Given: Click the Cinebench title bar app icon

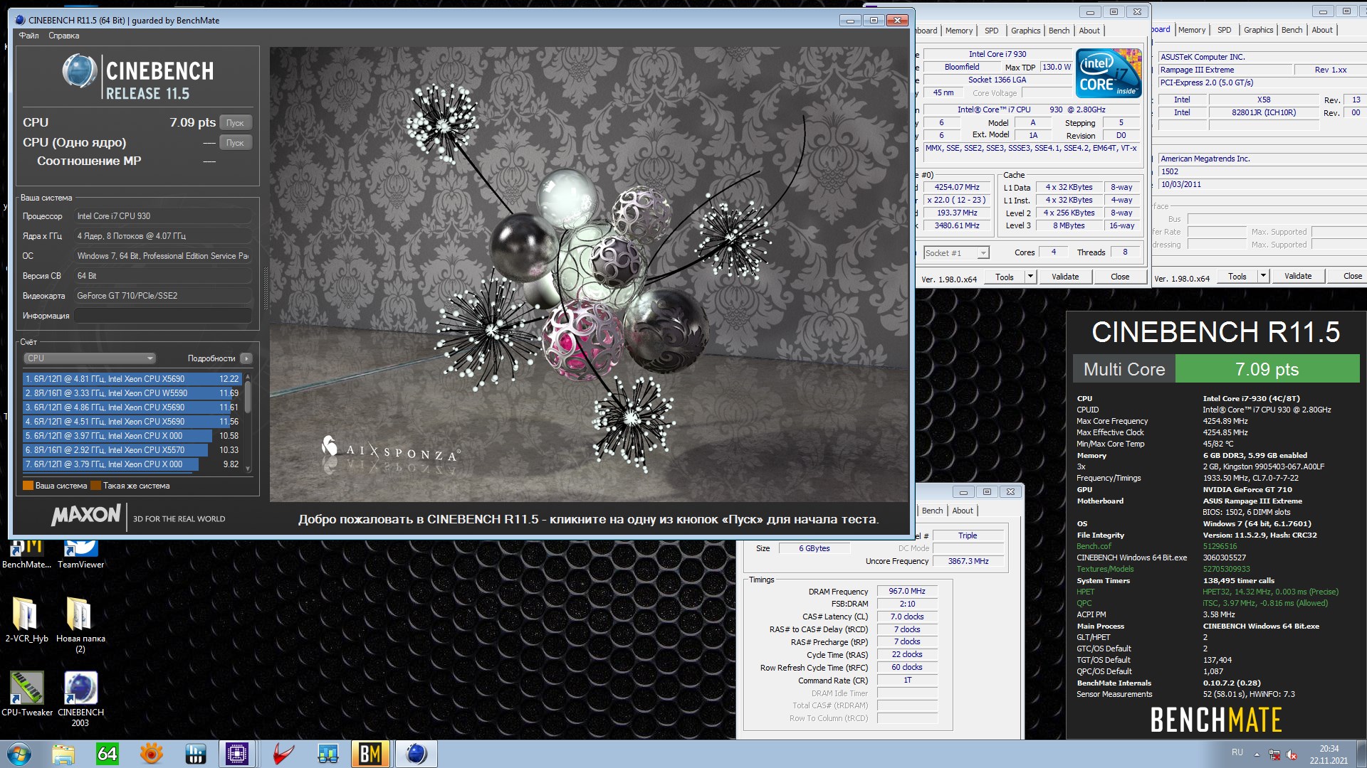Looking at the screenshot, I should (x=19, y=20).
